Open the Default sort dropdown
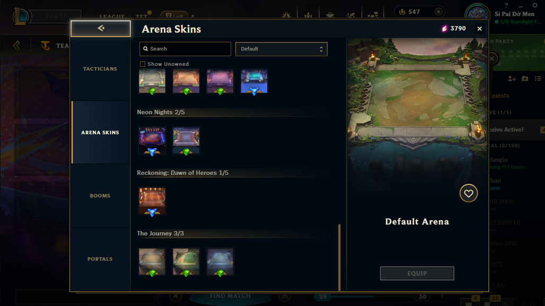The width and height of the screenshot is (545, 306). tap(281, 49)
